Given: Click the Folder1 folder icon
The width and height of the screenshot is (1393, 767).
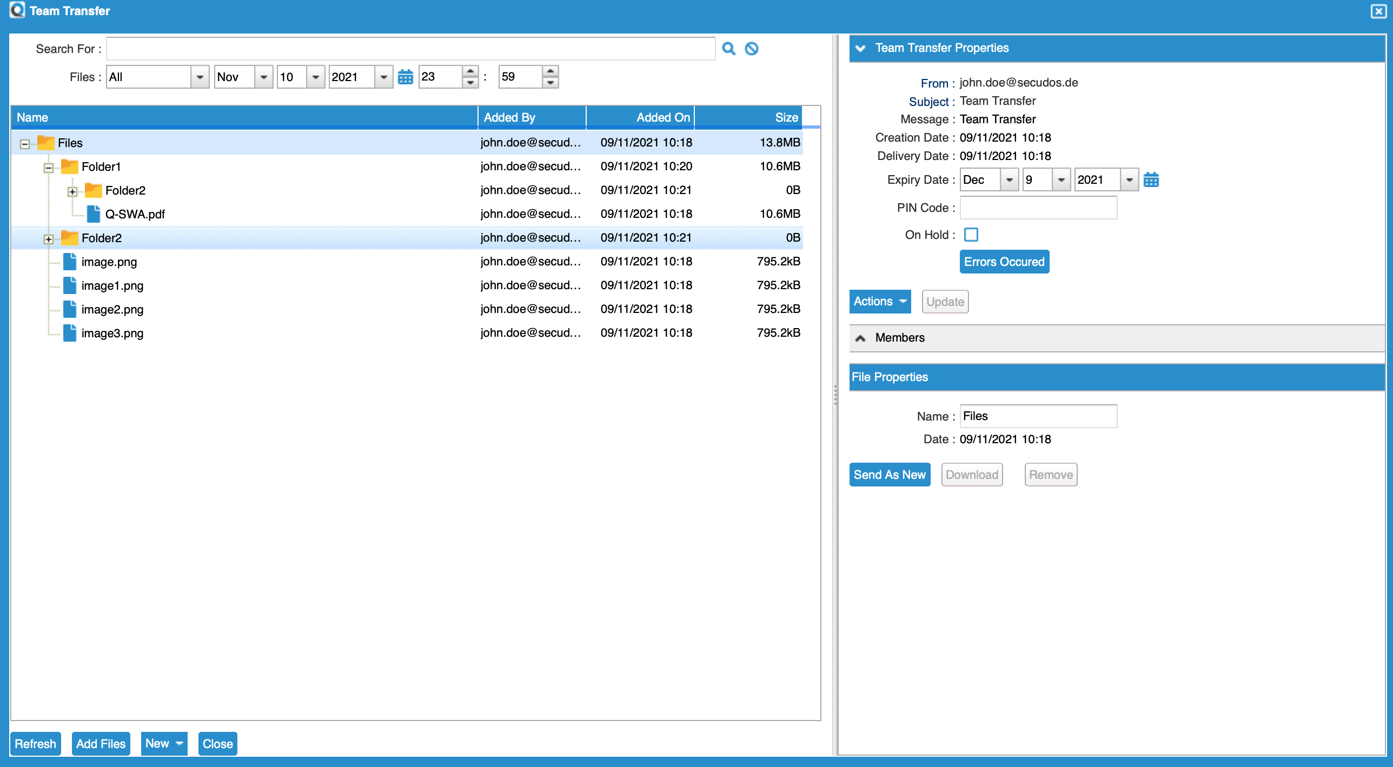Looking at the screenshot, I should (x=70, y=166).
